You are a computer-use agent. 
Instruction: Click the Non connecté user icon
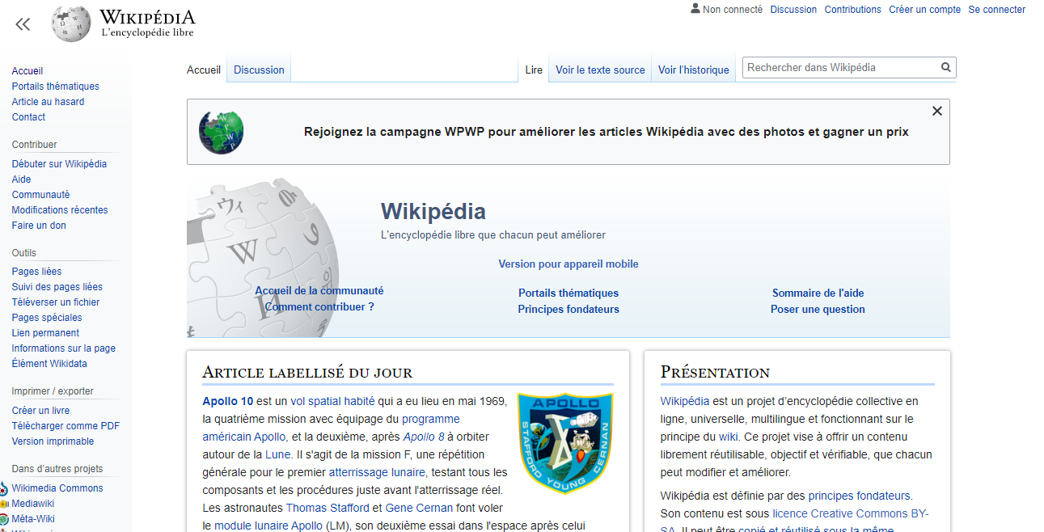[x=695, y=9]
